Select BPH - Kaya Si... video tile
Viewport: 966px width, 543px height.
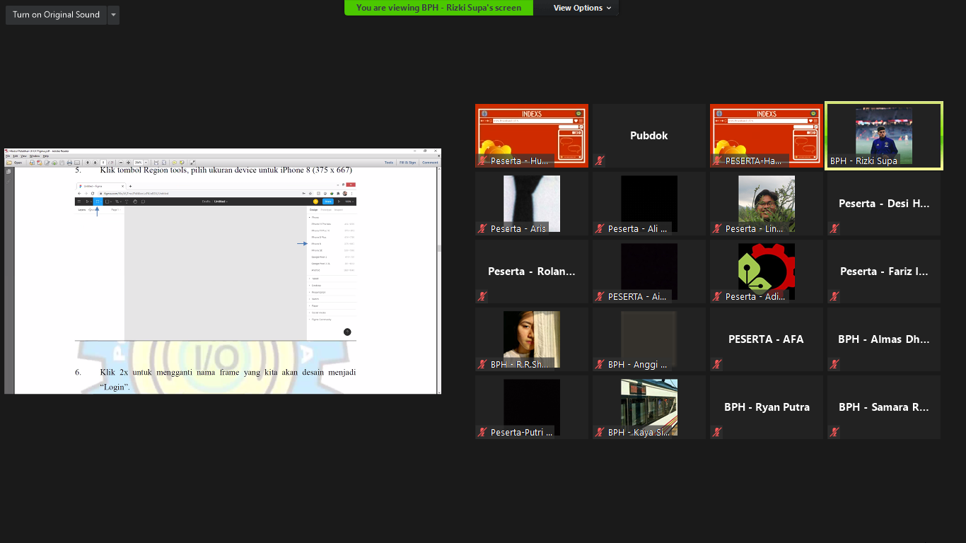(x=649, y=407)
